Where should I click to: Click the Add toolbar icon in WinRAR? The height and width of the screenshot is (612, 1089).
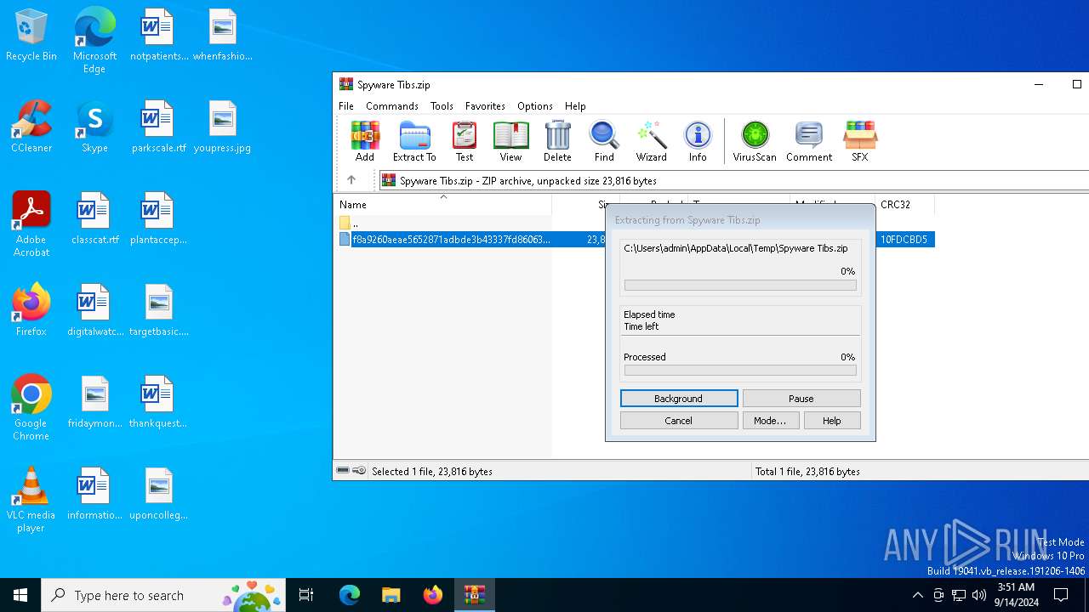(x=365, y=141)
